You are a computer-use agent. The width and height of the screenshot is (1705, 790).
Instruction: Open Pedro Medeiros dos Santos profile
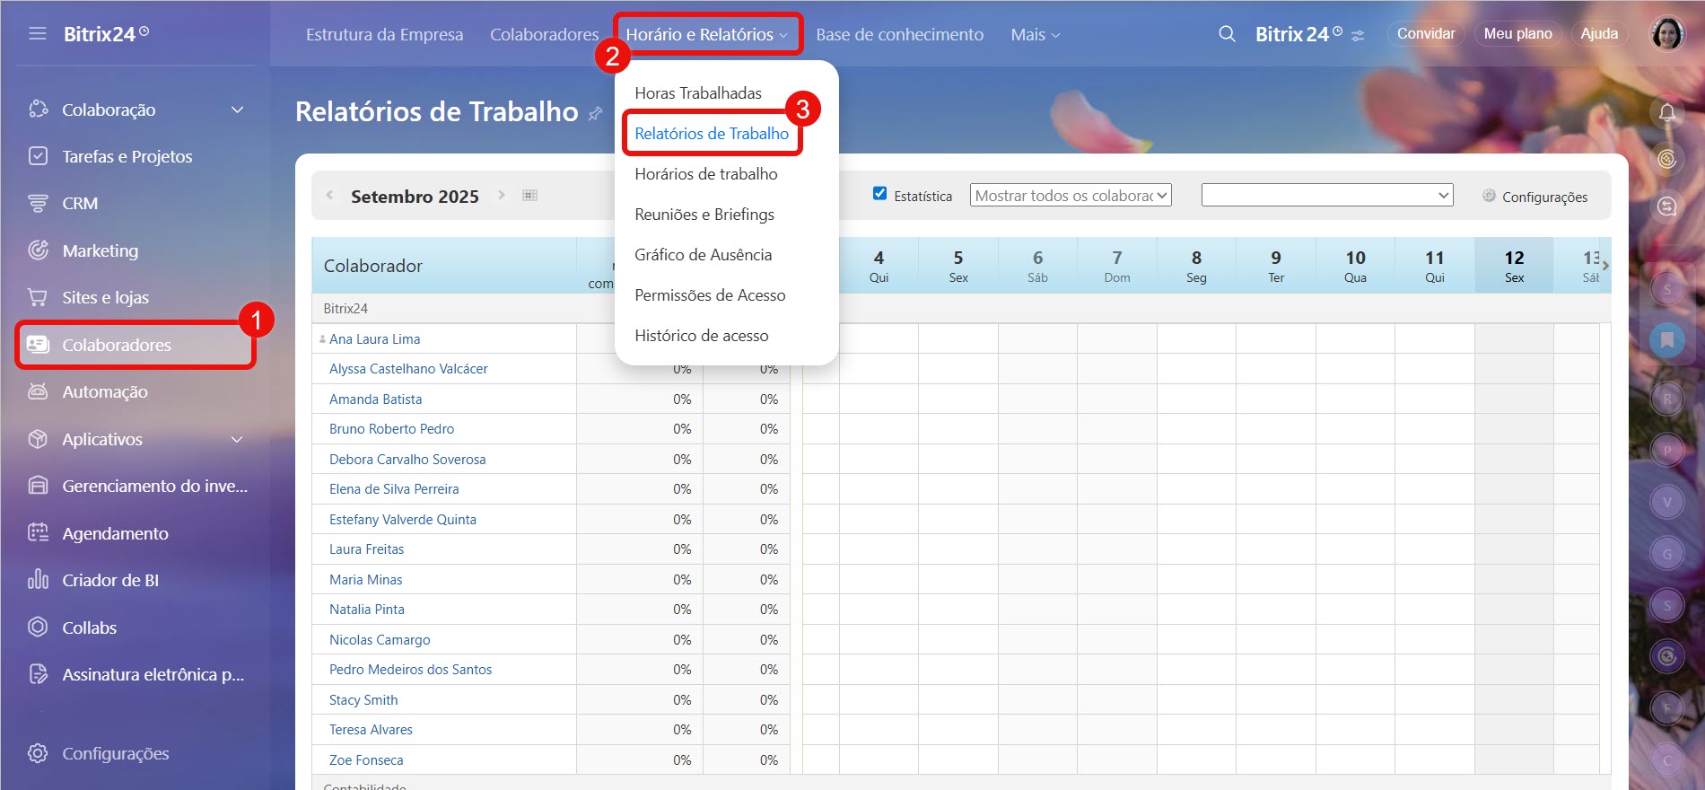tap(410, 670)
